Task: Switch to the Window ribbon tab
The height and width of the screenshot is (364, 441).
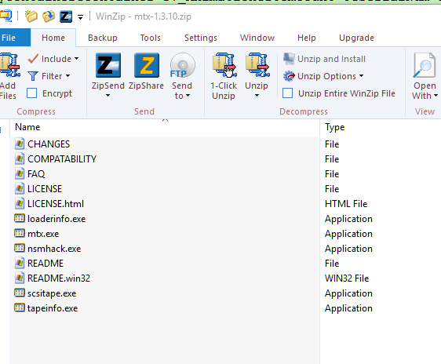Action: point(257,38)
